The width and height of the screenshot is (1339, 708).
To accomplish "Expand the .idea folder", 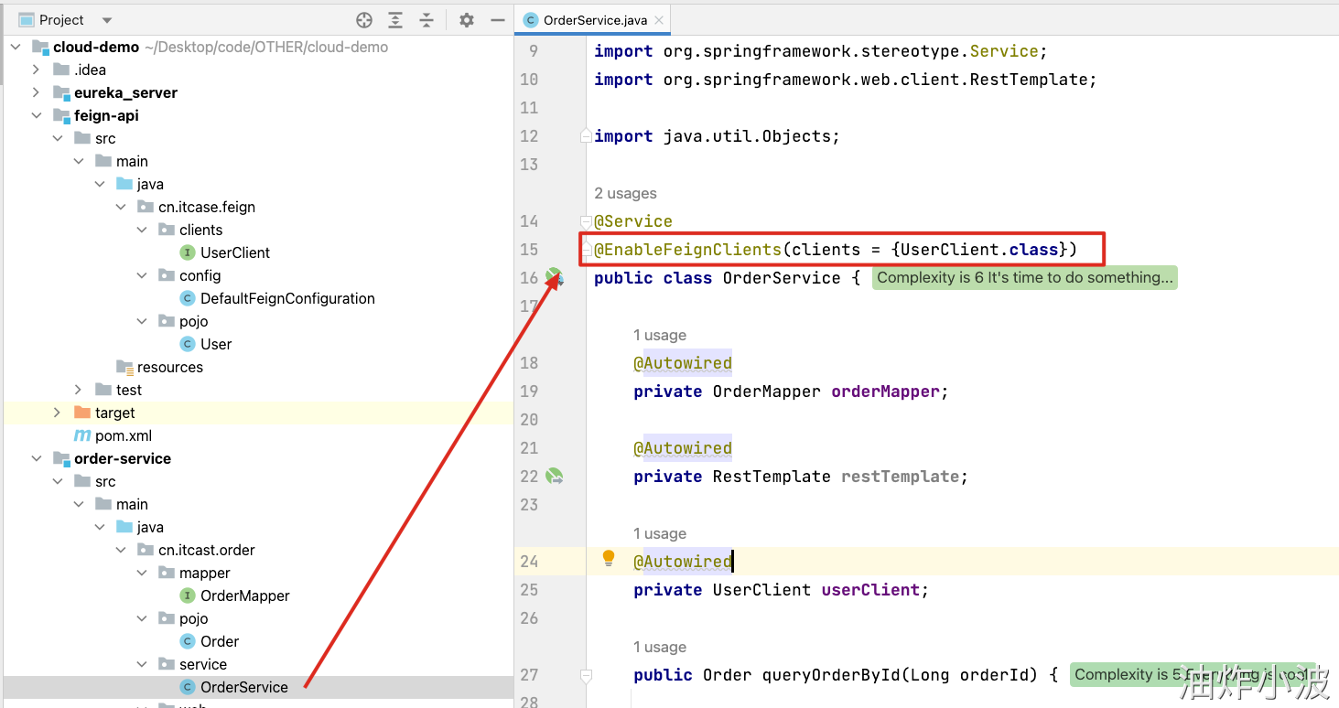I will [x=36, y=70].
